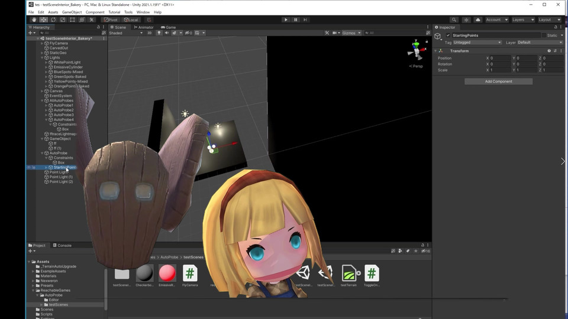The width and height of the screenshot is (568, 319).
Task: Open custom editor tools
Action: pyautogui.click(x=92, y=19)
